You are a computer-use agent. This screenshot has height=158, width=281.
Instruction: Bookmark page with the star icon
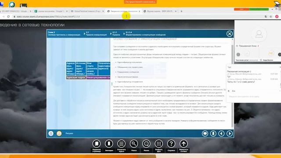(x=271, y=17)
